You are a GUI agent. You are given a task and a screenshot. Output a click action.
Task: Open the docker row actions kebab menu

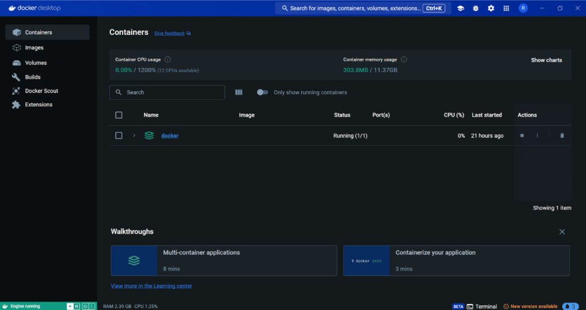(537, 135)
